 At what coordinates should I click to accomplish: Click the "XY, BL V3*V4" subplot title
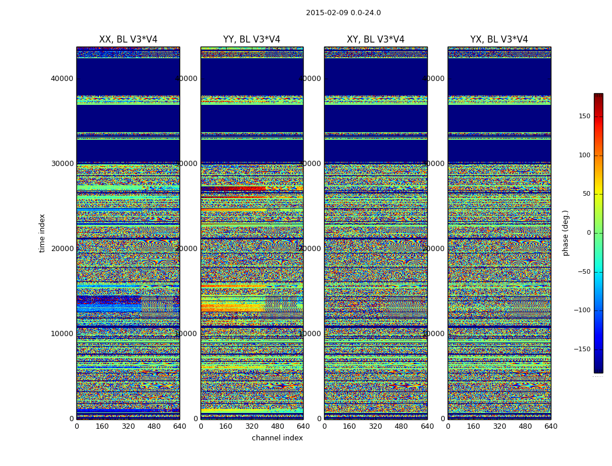tap(375, 40)
